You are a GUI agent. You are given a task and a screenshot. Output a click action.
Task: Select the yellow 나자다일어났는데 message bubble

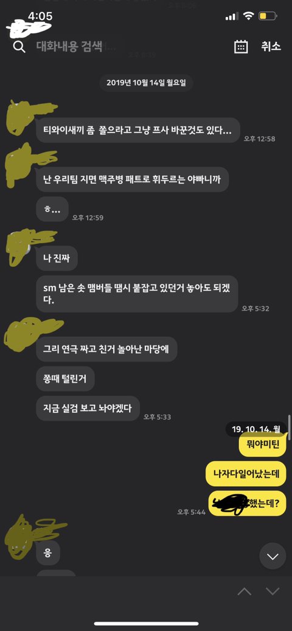pos(246,474)
